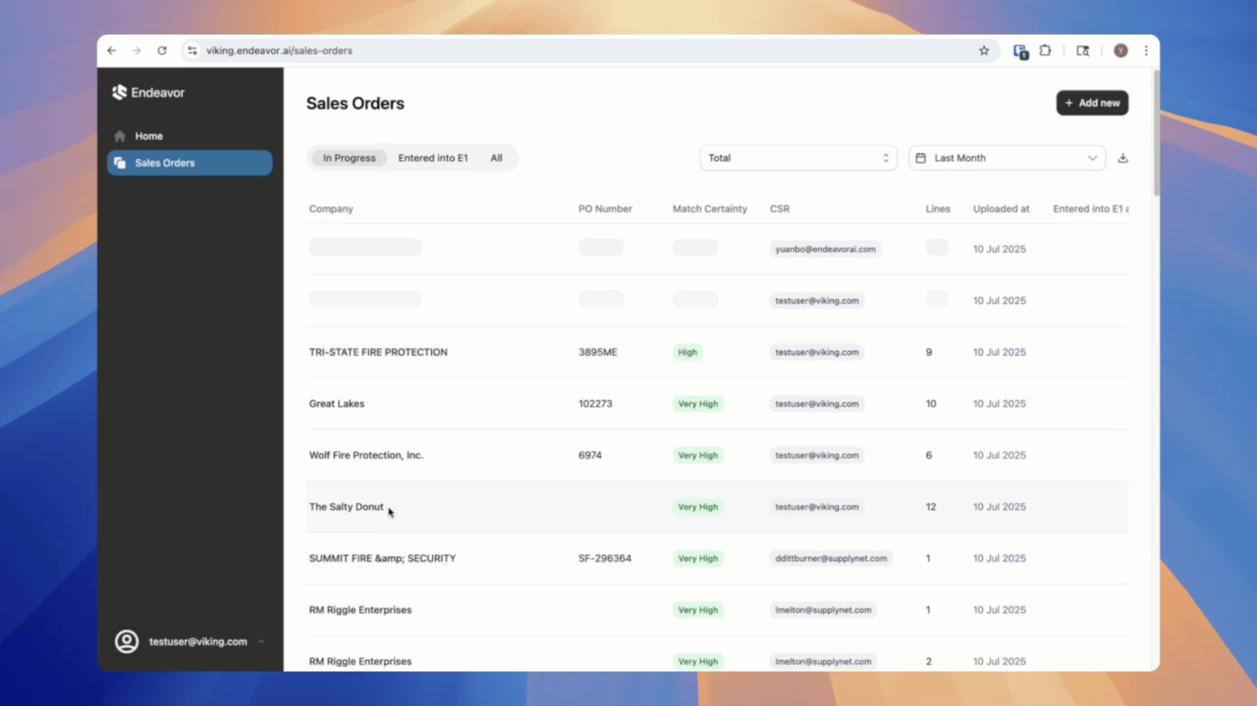
Task: Reload the page with refresh icon
Action: tap(162, 51)
